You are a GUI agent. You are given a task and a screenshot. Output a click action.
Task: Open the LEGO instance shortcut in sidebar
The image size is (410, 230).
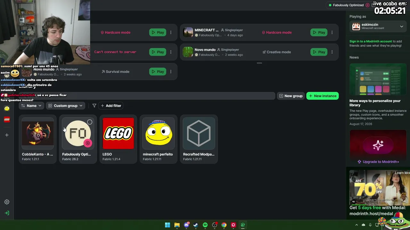(x=7, y=119)
